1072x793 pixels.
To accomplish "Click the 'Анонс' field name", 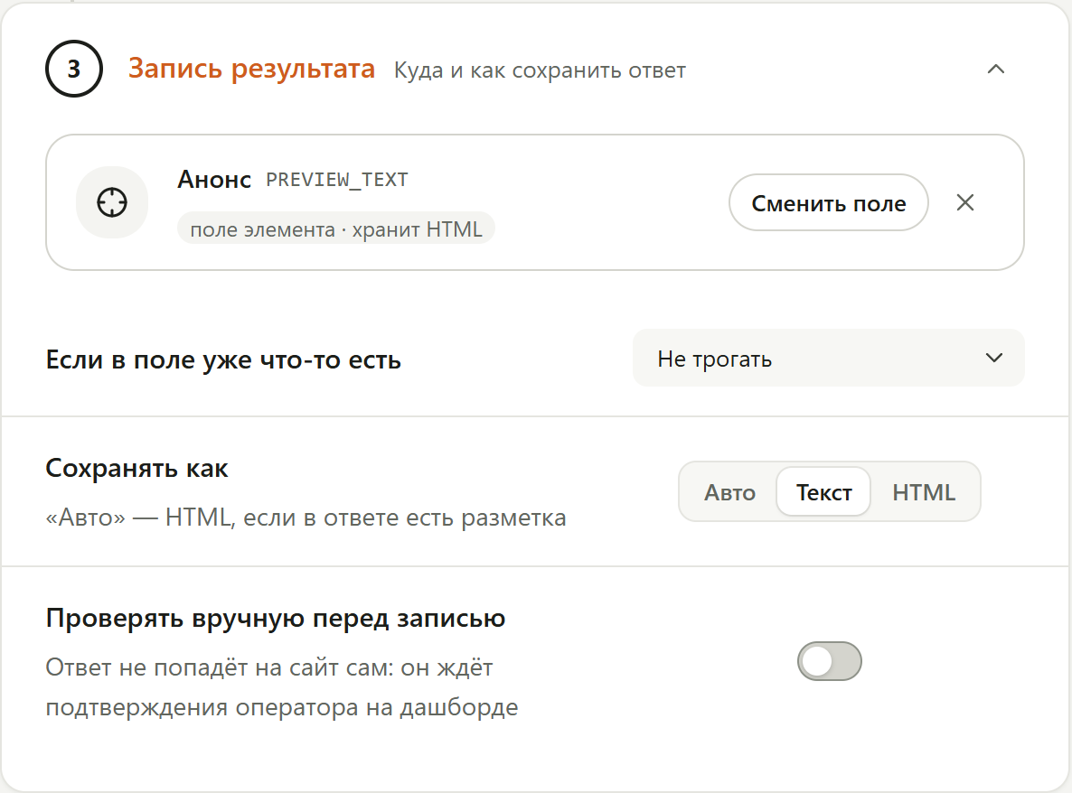I will (x=214, y=180).
